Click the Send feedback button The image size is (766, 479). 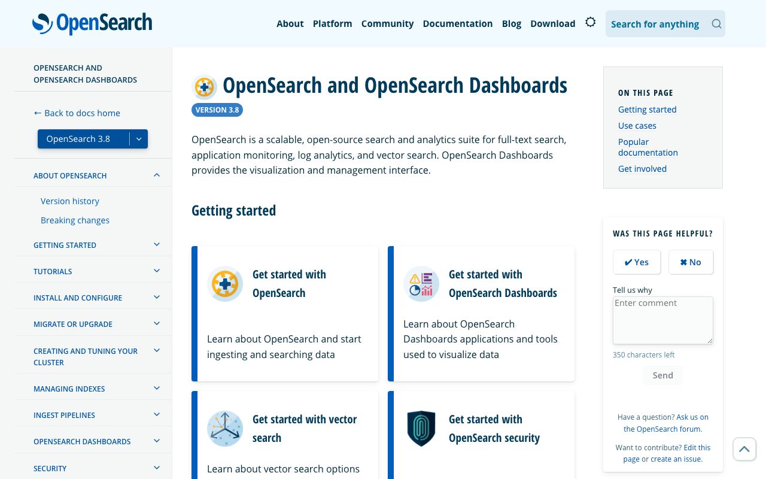(663, 375)
